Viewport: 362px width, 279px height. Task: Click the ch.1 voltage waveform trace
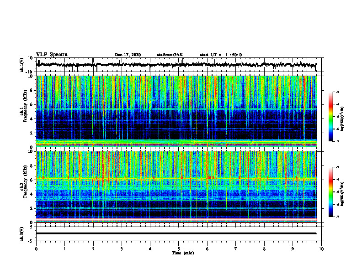176,65
